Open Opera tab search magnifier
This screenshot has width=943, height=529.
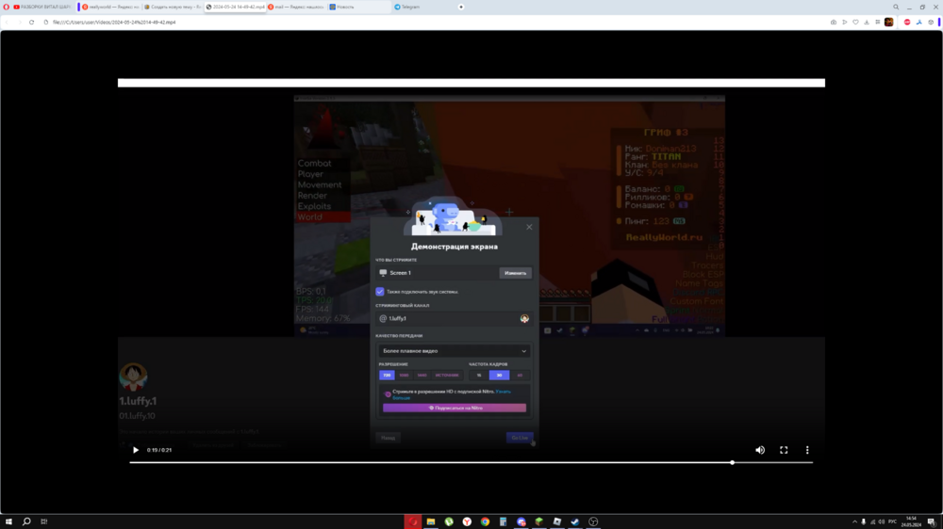(x=896, y=7)
